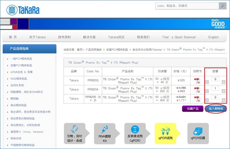Expand 自动化系统 category
Image resolution: width=230 pixels, height=149 pixels.
17,85
